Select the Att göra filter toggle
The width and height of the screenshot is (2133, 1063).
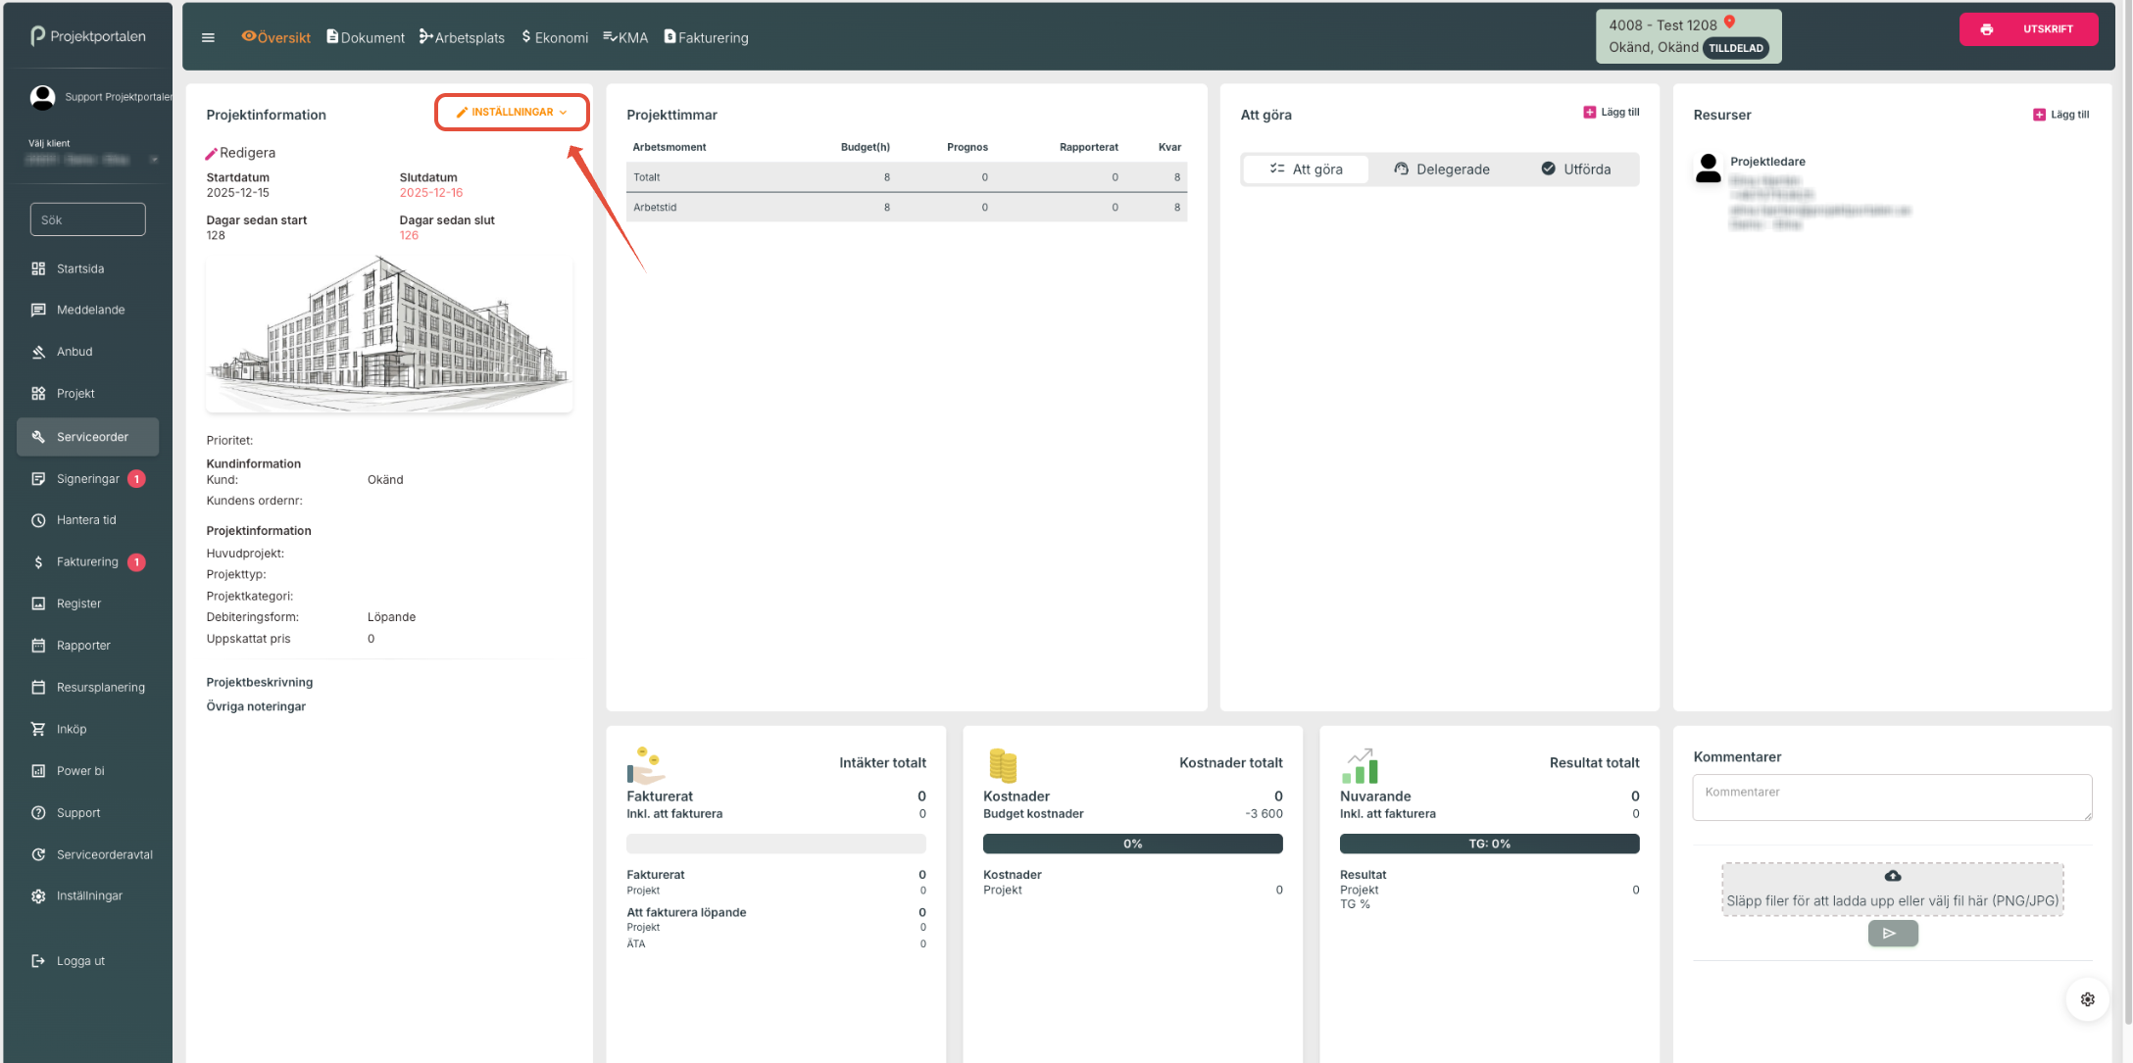1306,169
